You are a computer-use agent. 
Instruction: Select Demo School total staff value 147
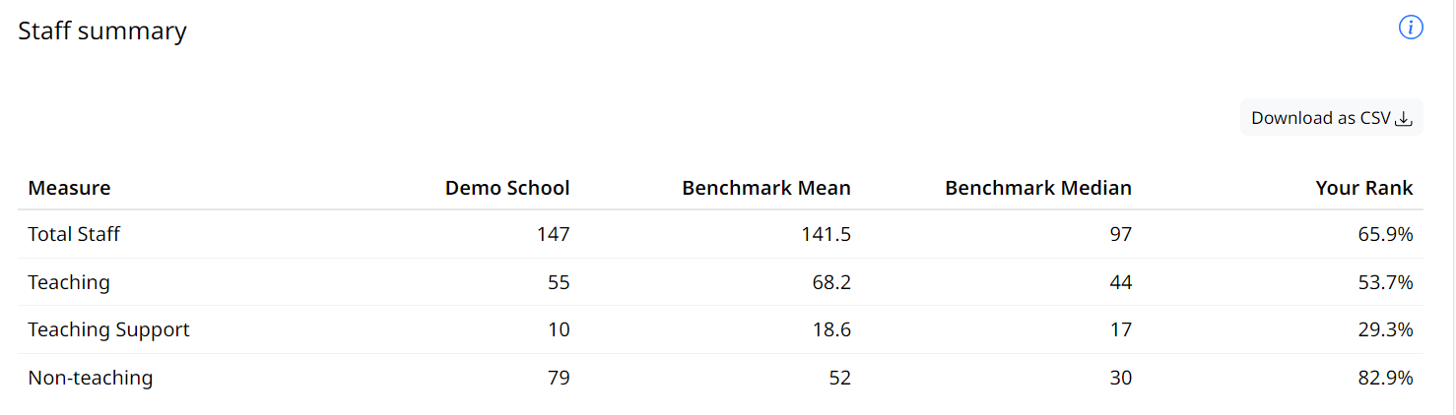552,234
